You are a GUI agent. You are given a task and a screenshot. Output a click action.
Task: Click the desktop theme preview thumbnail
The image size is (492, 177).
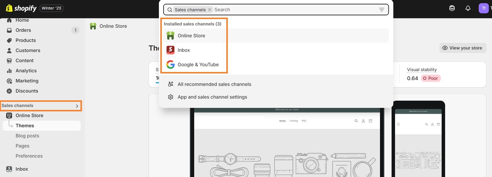click(x=287, y=142)
